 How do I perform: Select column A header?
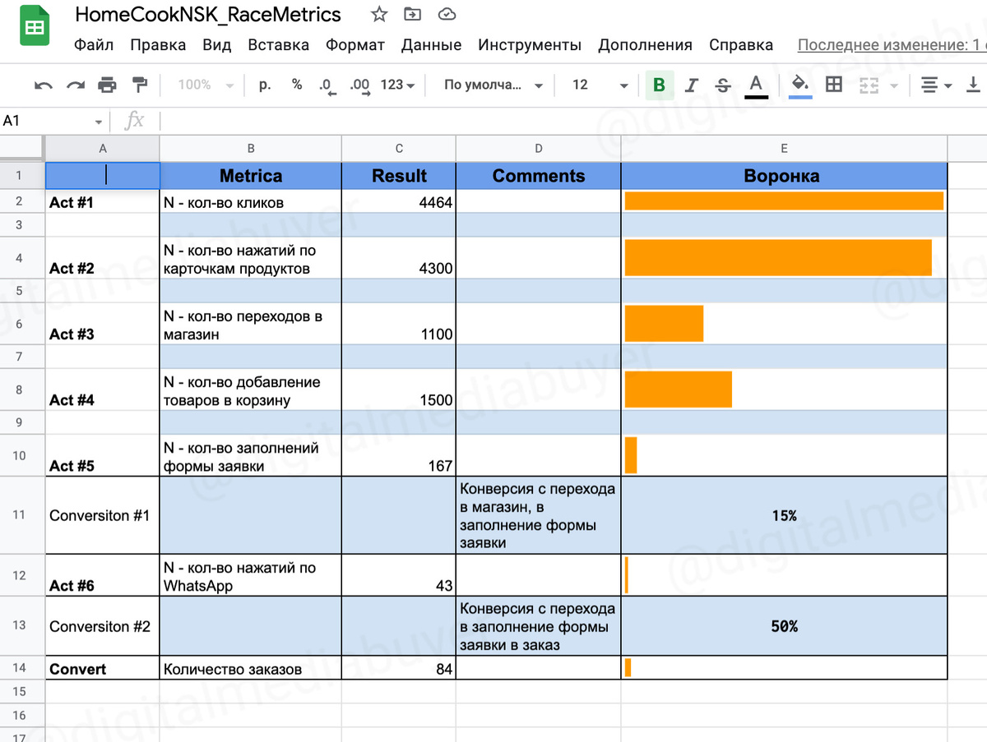pyautogui.click(x=102, y=149)
